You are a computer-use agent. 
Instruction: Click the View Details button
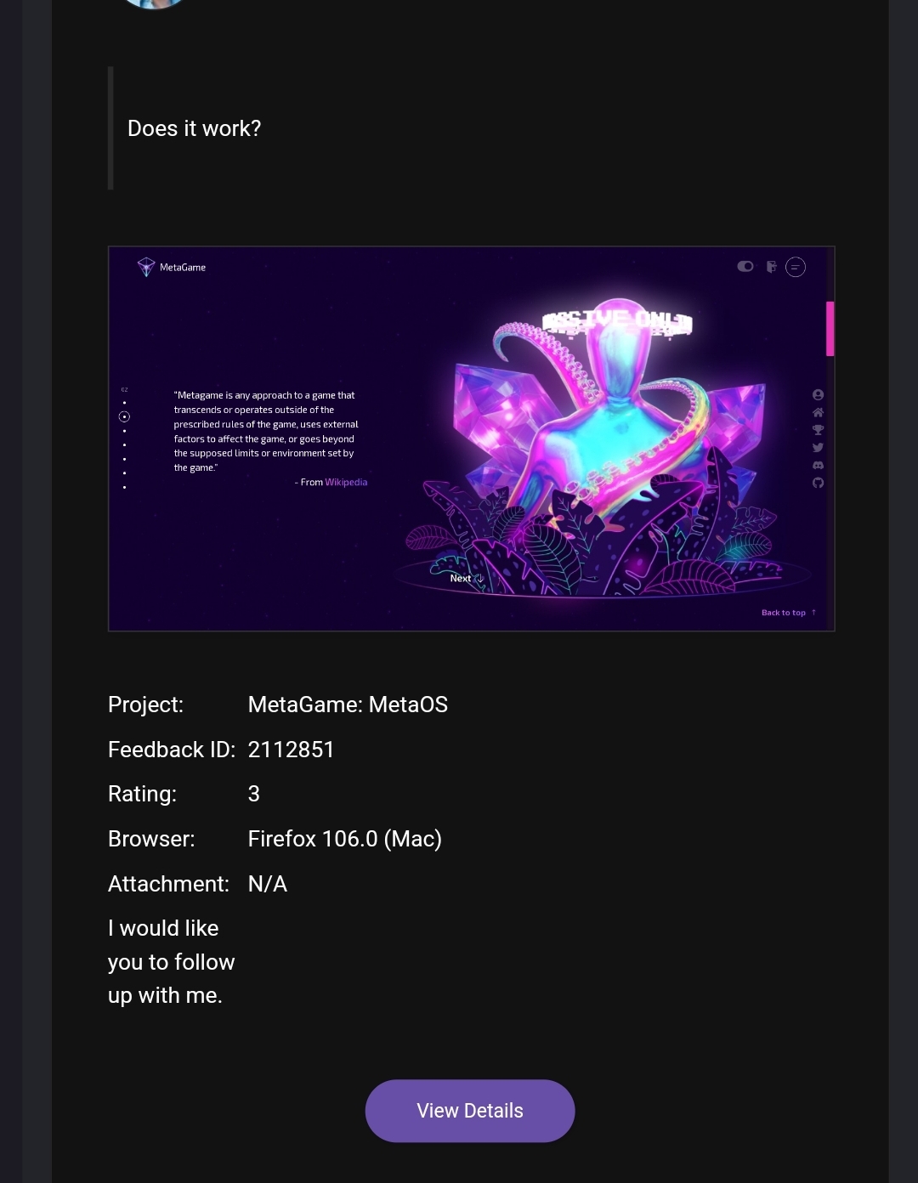470,1111
